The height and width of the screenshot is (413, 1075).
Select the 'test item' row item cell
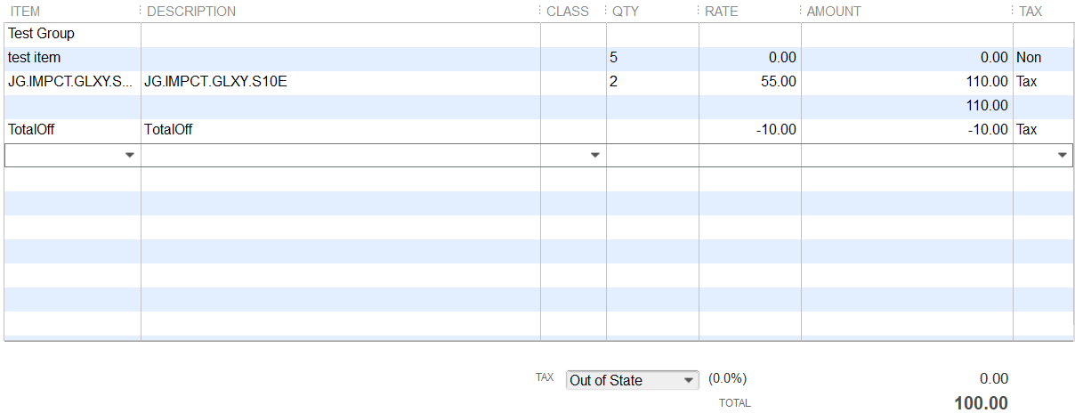pyautogui.click(x=72, y=58)
